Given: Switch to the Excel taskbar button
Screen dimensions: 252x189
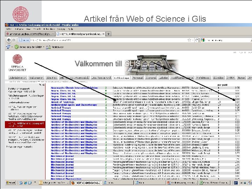Looking at the screenshot, I should click(x=215, y=183).
